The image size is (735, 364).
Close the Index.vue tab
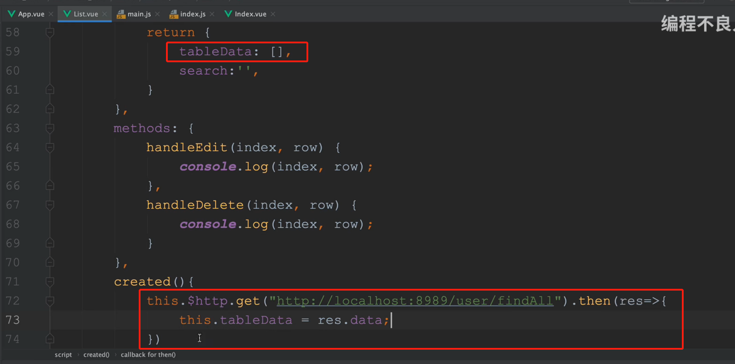(x=273, y=14)
